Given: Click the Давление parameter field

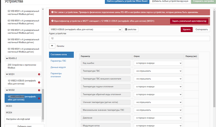Looking at the screenshot, I should coord(106,118).
